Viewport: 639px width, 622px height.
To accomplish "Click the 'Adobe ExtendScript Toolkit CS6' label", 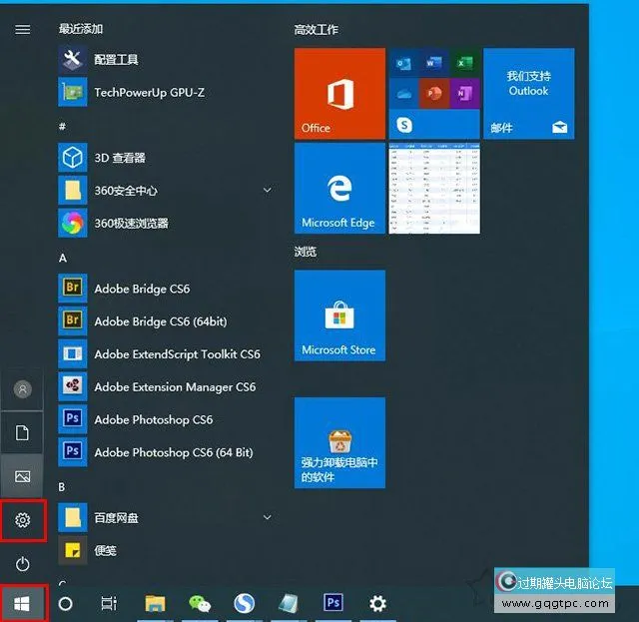I will tap(177, 354).
